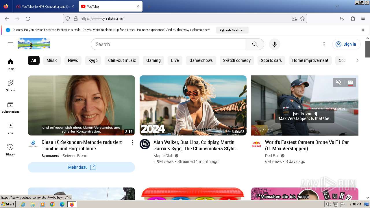370x208 pixels.
Task: Select the Game shows chip
Action: tap(201, 60)
